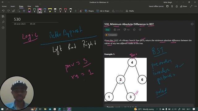Open the Home tab
Image resolution: width=198 pixels, height=111 pixels.
click(4, 6)
